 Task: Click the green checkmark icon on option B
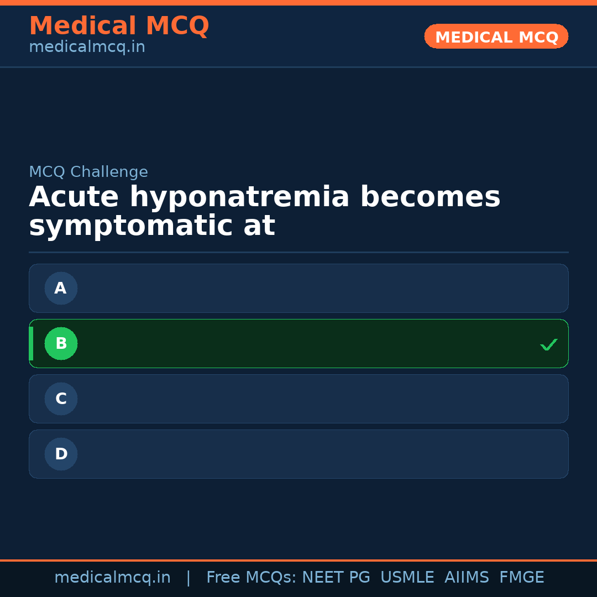(x=548, y=344)
